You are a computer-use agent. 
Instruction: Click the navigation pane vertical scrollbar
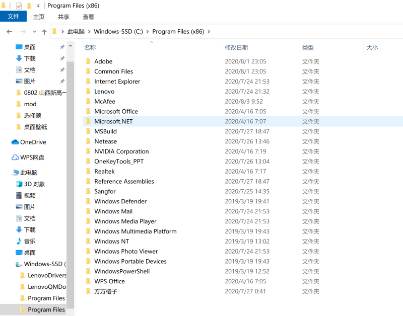pos(70,185)
